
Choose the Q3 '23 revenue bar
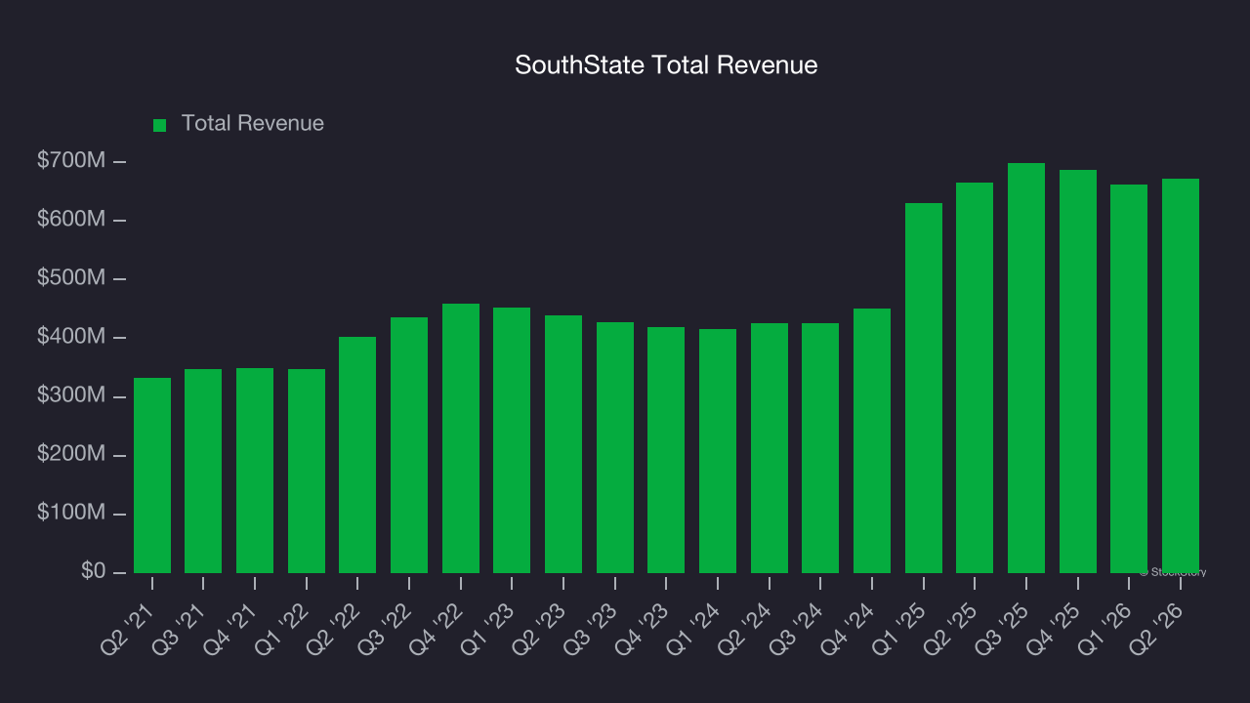(x=615, y=447)
